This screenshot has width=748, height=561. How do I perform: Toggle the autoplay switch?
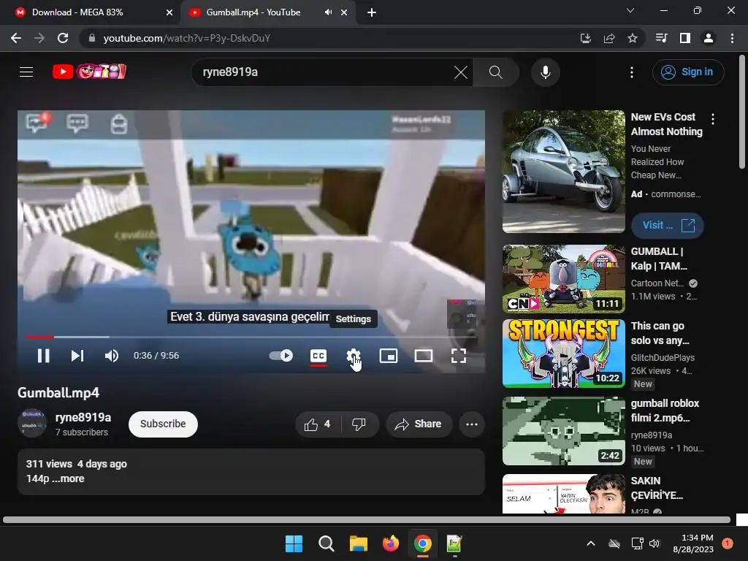coord(281,356)
